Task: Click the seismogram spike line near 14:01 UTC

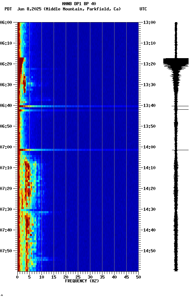Action: click(180, 150)
